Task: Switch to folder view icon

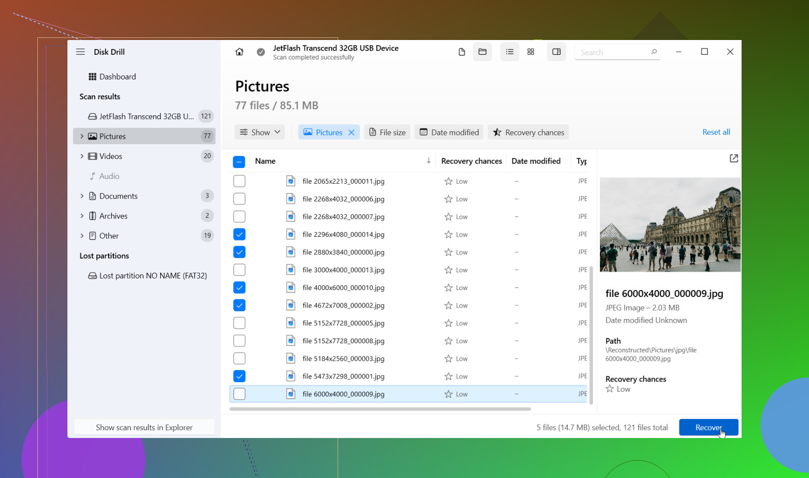Action: coord(482,52)
